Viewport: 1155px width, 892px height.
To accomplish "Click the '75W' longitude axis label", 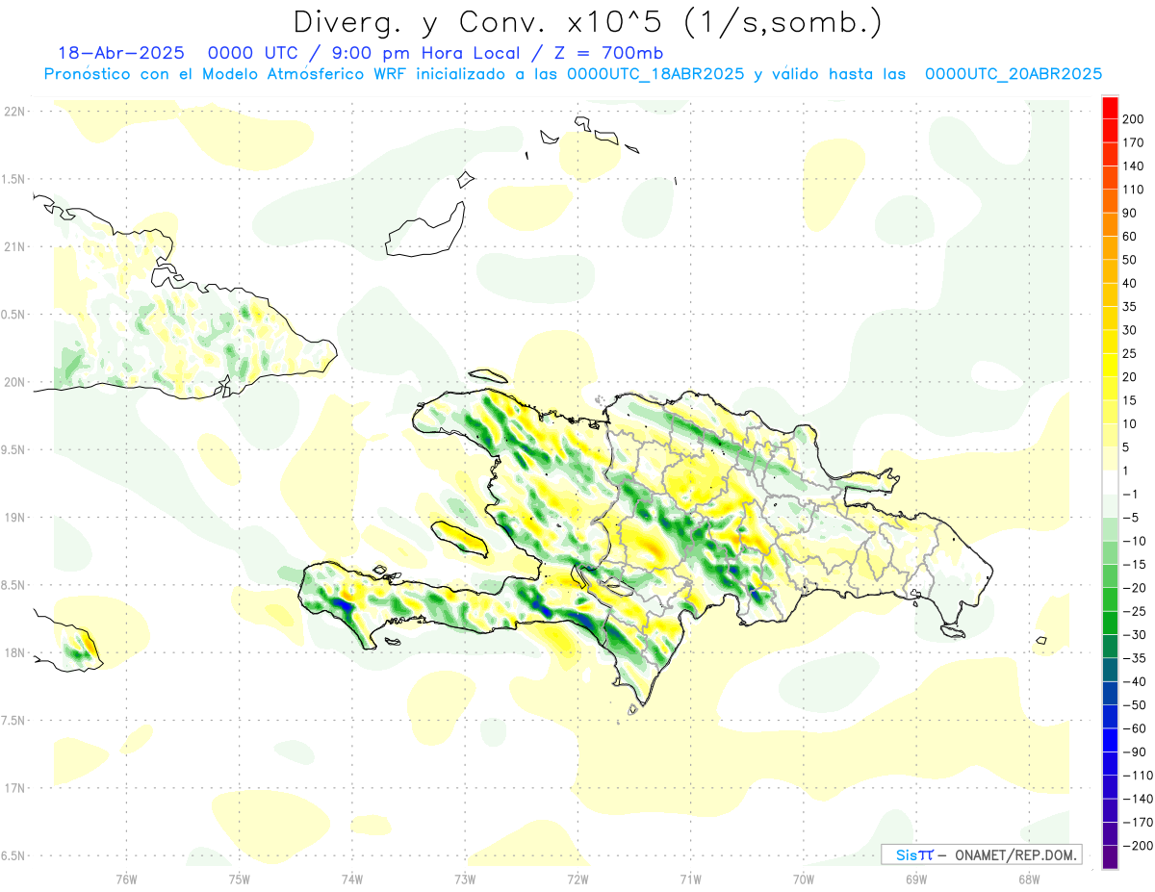I will 240,879.
